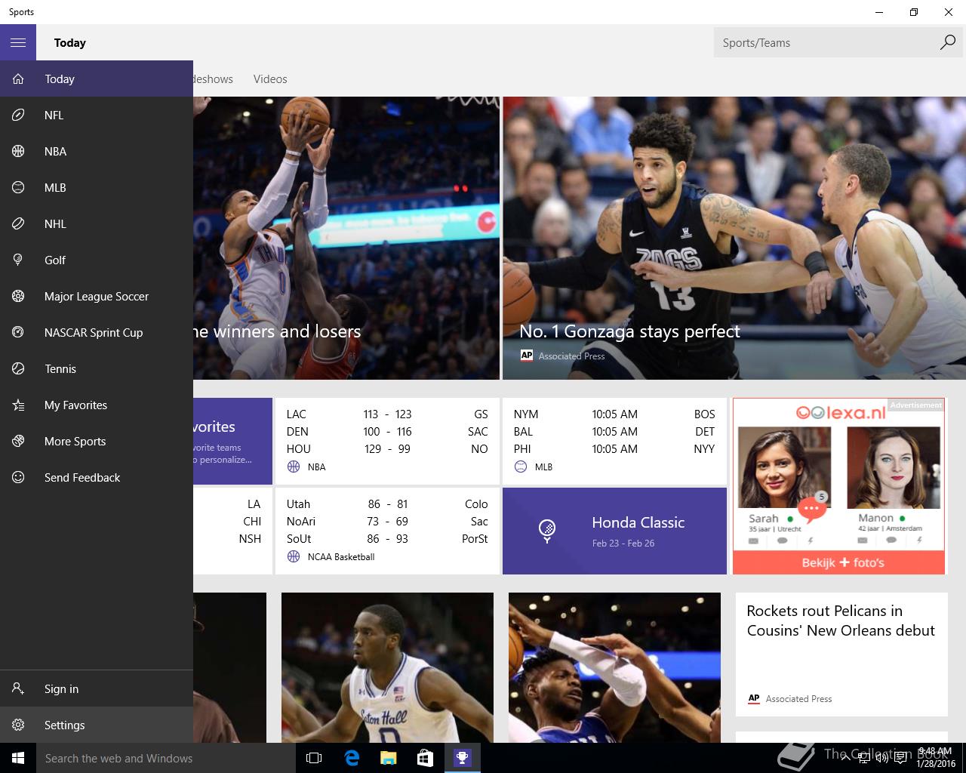Select the Tennis ball icon
The width and height of the screenshot is (966, 773).
(18, 368)
